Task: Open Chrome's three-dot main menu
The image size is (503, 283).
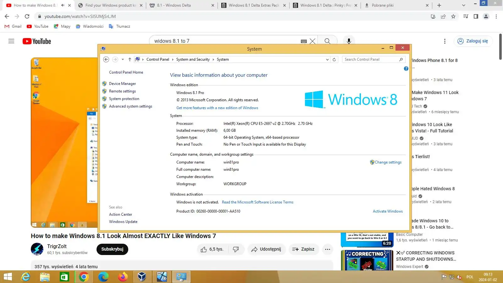Action: (x=496, y=16)
